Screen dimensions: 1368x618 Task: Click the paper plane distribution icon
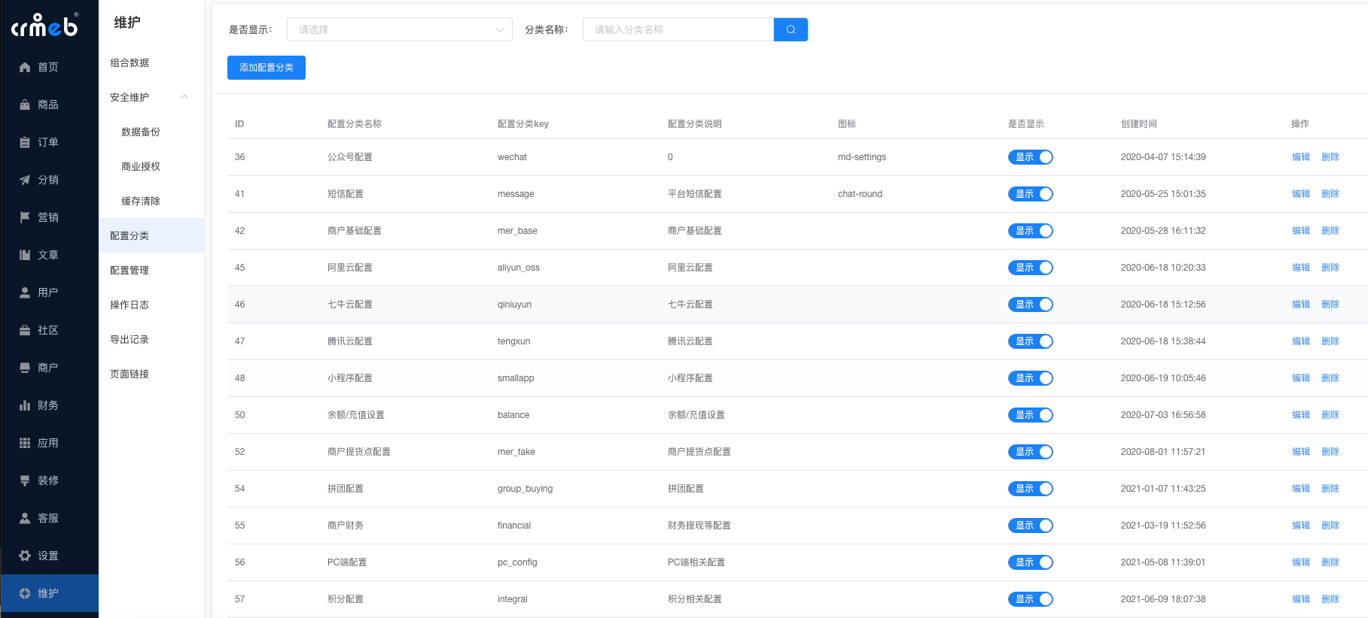click(25, 180)
